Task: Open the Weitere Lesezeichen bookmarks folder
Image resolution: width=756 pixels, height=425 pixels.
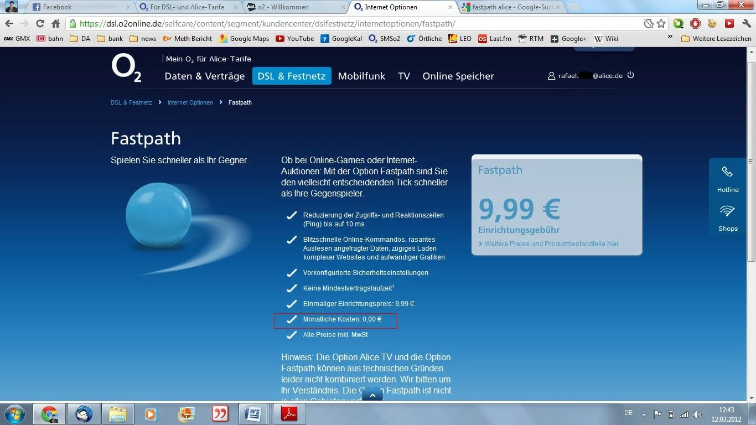Action: tap(716, 39)
